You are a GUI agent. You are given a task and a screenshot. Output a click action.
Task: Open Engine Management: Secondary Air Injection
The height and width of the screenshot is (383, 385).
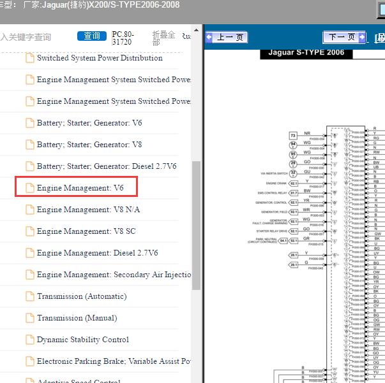114,275
